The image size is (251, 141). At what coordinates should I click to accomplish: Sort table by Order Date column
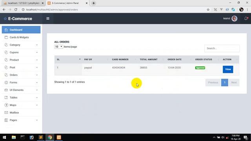click(179, 60)
